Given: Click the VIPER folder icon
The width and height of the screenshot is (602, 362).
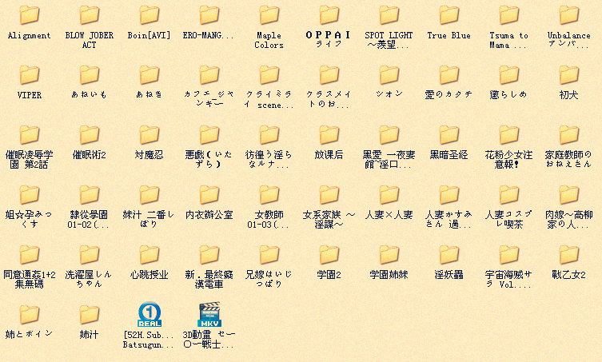Looking at the screenshot, I should pos(30,75).
